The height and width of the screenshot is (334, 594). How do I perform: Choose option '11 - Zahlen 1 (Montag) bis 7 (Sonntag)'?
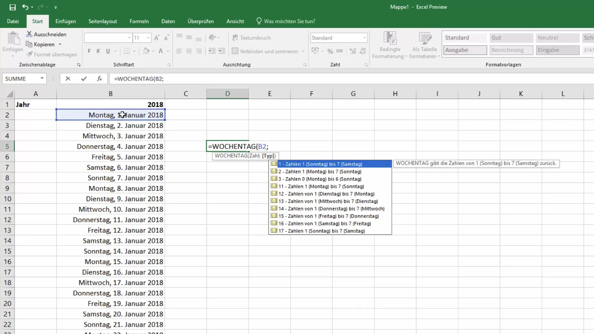click(x=330, y=186)
